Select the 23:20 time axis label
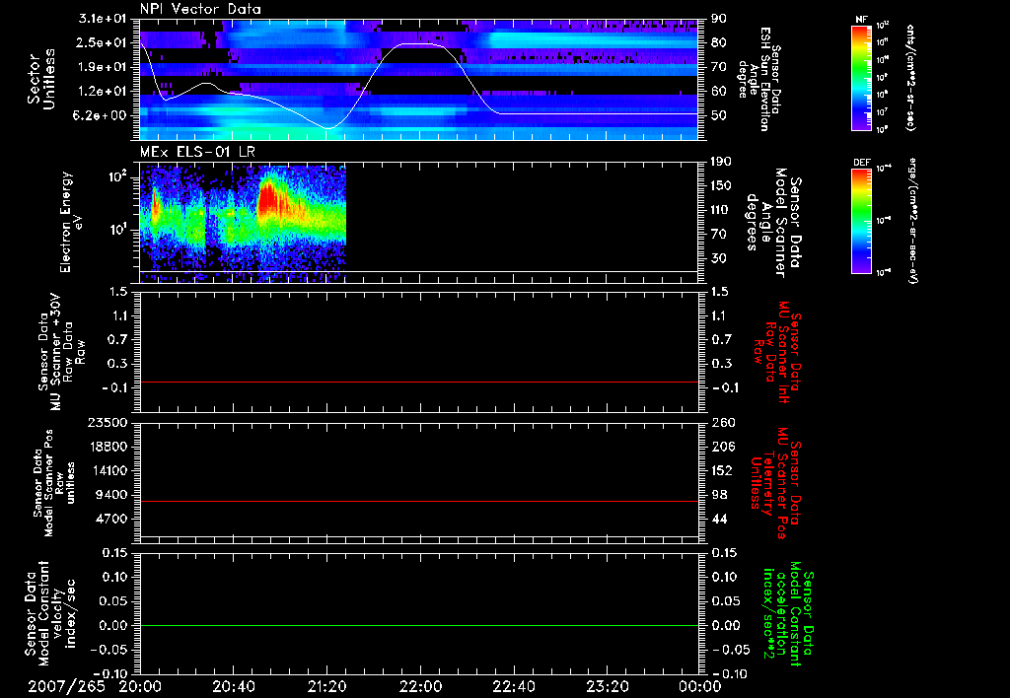The image size is (1010, 698). 607,686
